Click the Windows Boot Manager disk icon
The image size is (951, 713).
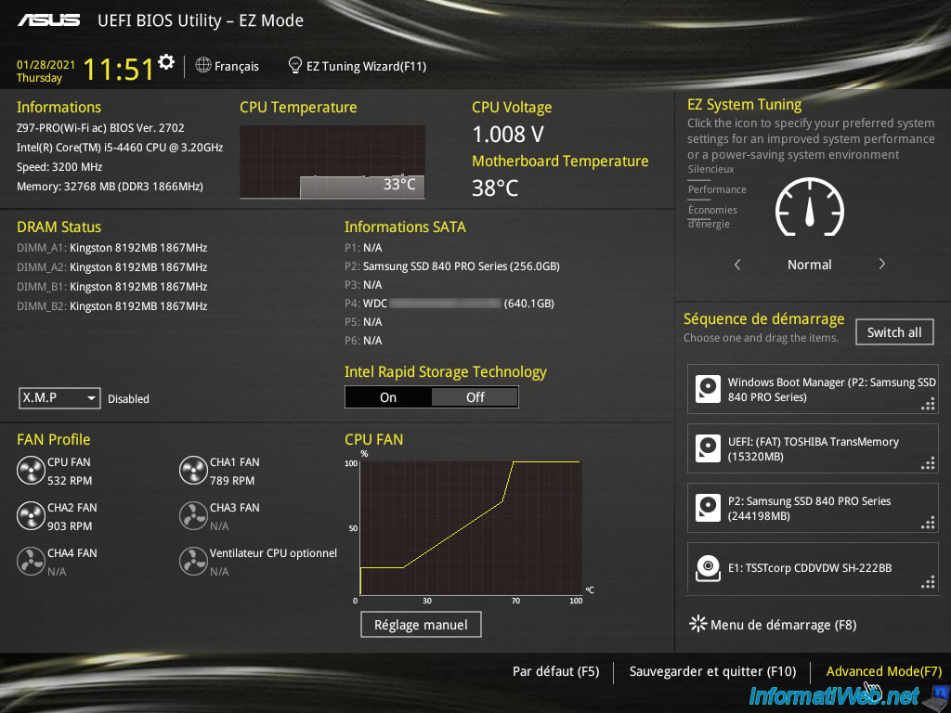click(708, 389)
